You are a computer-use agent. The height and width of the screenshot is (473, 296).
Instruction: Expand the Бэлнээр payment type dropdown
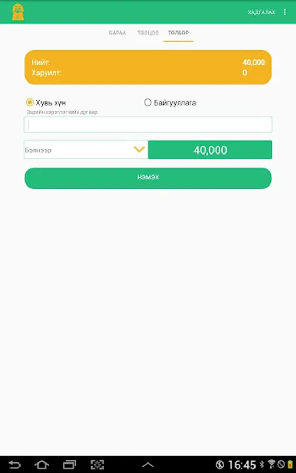click(x=86, y=150)
